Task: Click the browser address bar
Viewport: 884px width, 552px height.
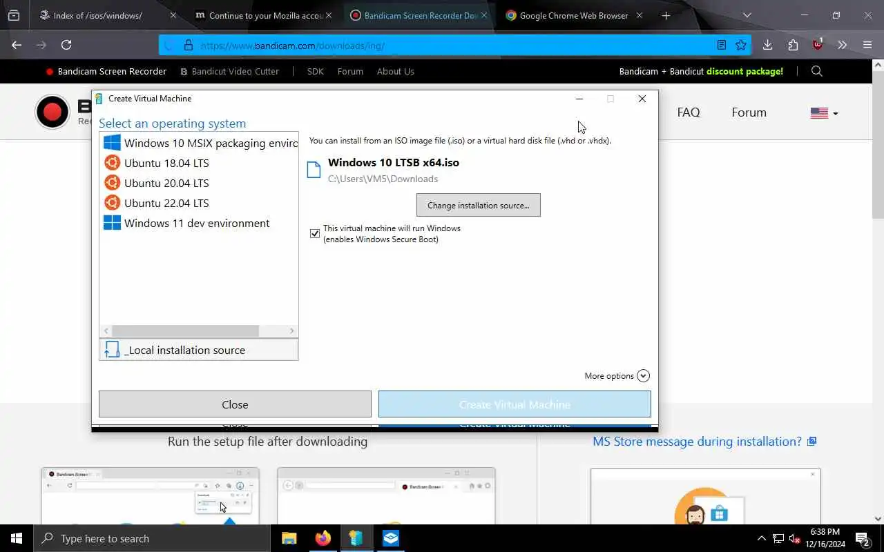Action: tap(454, 46)
